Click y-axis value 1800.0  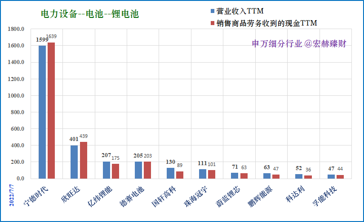(x=16, y=29)
